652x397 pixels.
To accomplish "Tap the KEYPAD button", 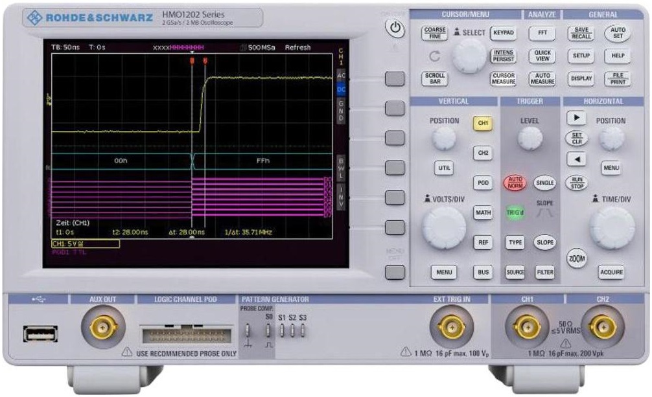I will coord(504,32).
